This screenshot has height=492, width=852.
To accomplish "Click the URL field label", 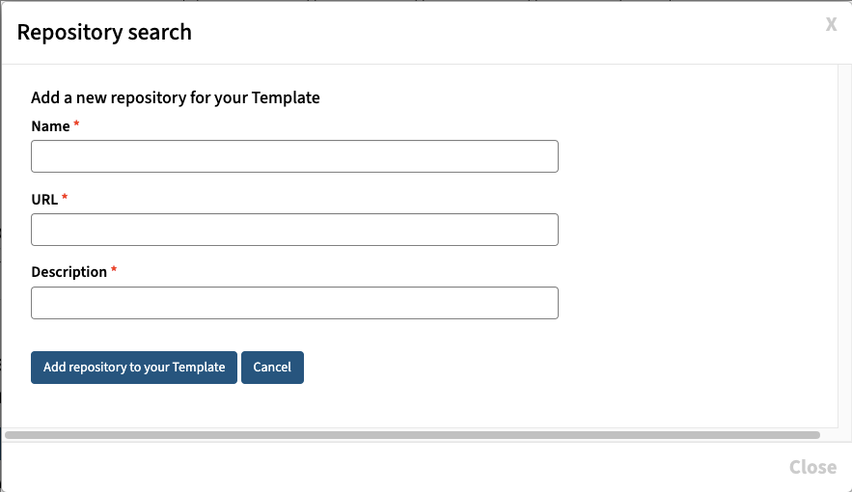I will pyautogui.click(x=44, y=199).
